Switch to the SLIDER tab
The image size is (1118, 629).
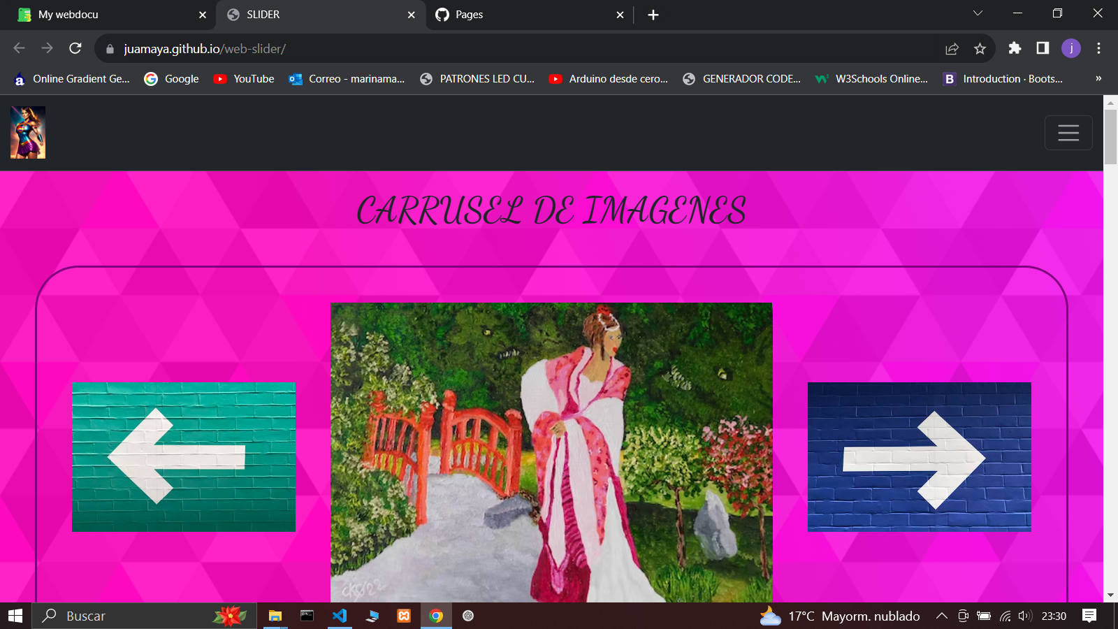click(x=321, y=15)
